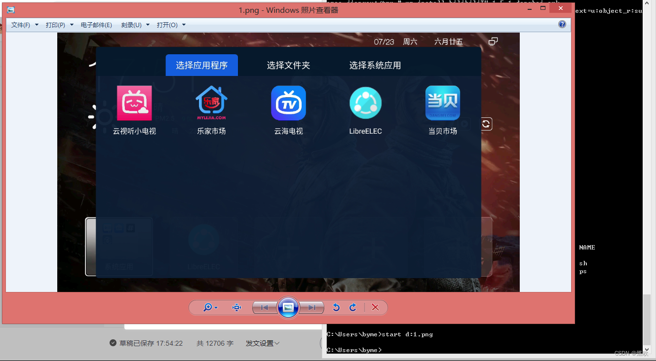656x361 pixels.
Task: Click the 07/23 date text
Action: tap(384, 42)
